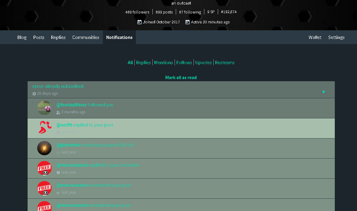357x211 pixels.
Task: Click the glitterfart sparkler avatar
Action: [x=44, y=148]
